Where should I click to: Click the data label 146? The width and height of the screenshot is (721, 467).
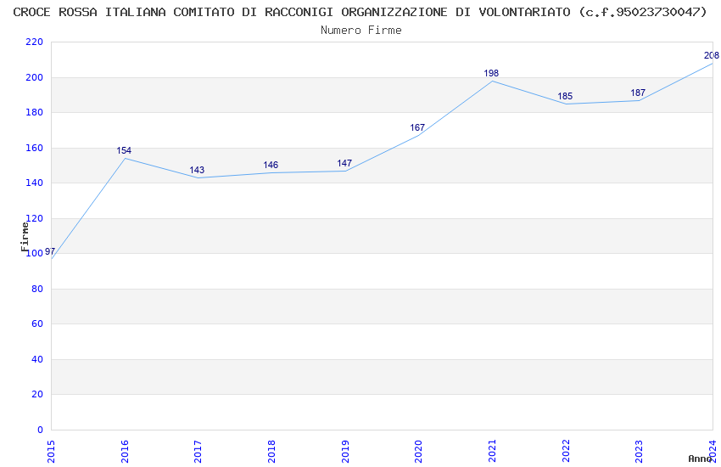[271, 165]
